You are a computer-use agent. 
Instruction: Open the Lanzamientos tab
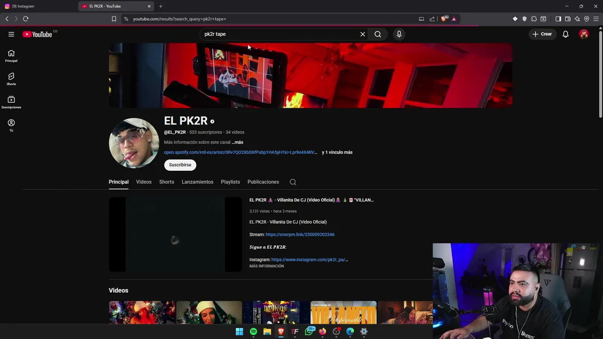coord(197,182)
